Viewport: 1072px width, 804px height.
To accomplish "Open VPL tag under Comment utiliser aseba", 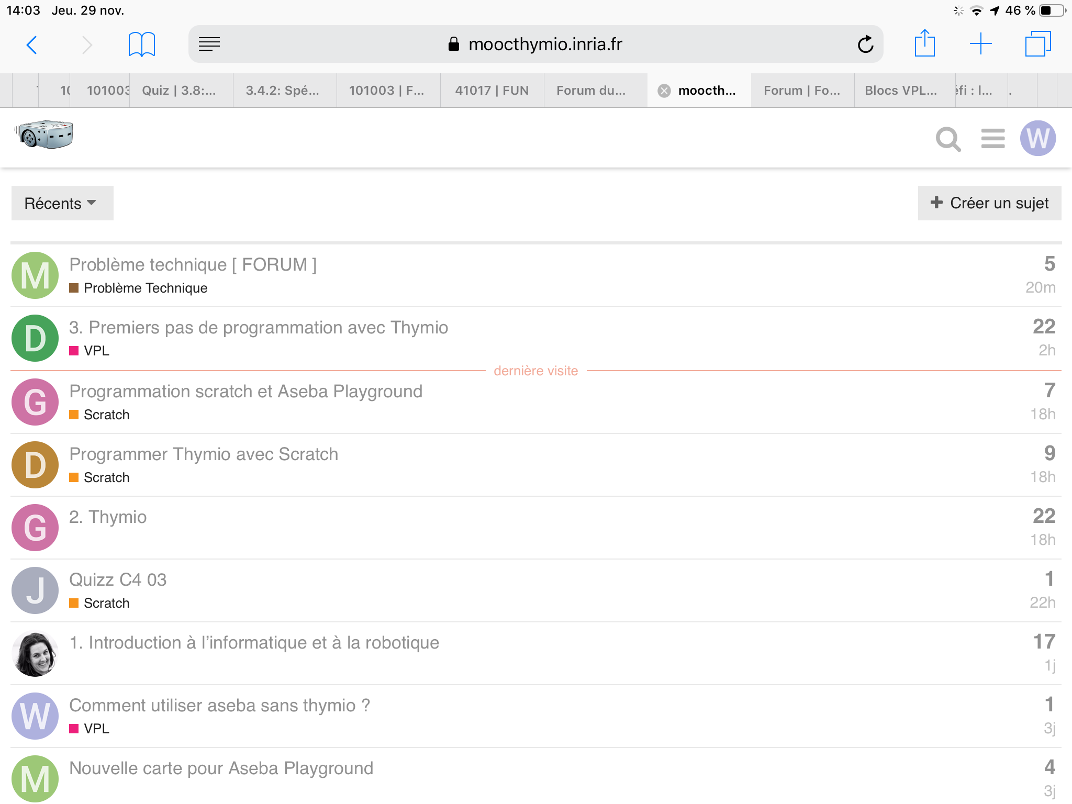I will (89, 729).
